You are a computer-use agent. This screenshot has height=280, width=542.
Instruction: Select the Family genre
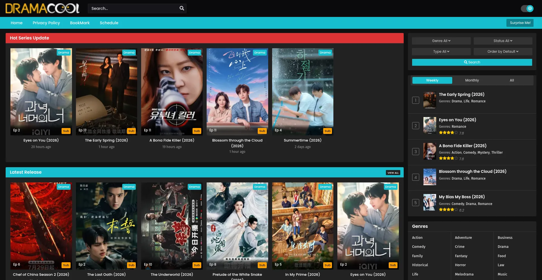pyautogui.click(x=417, y=256)
